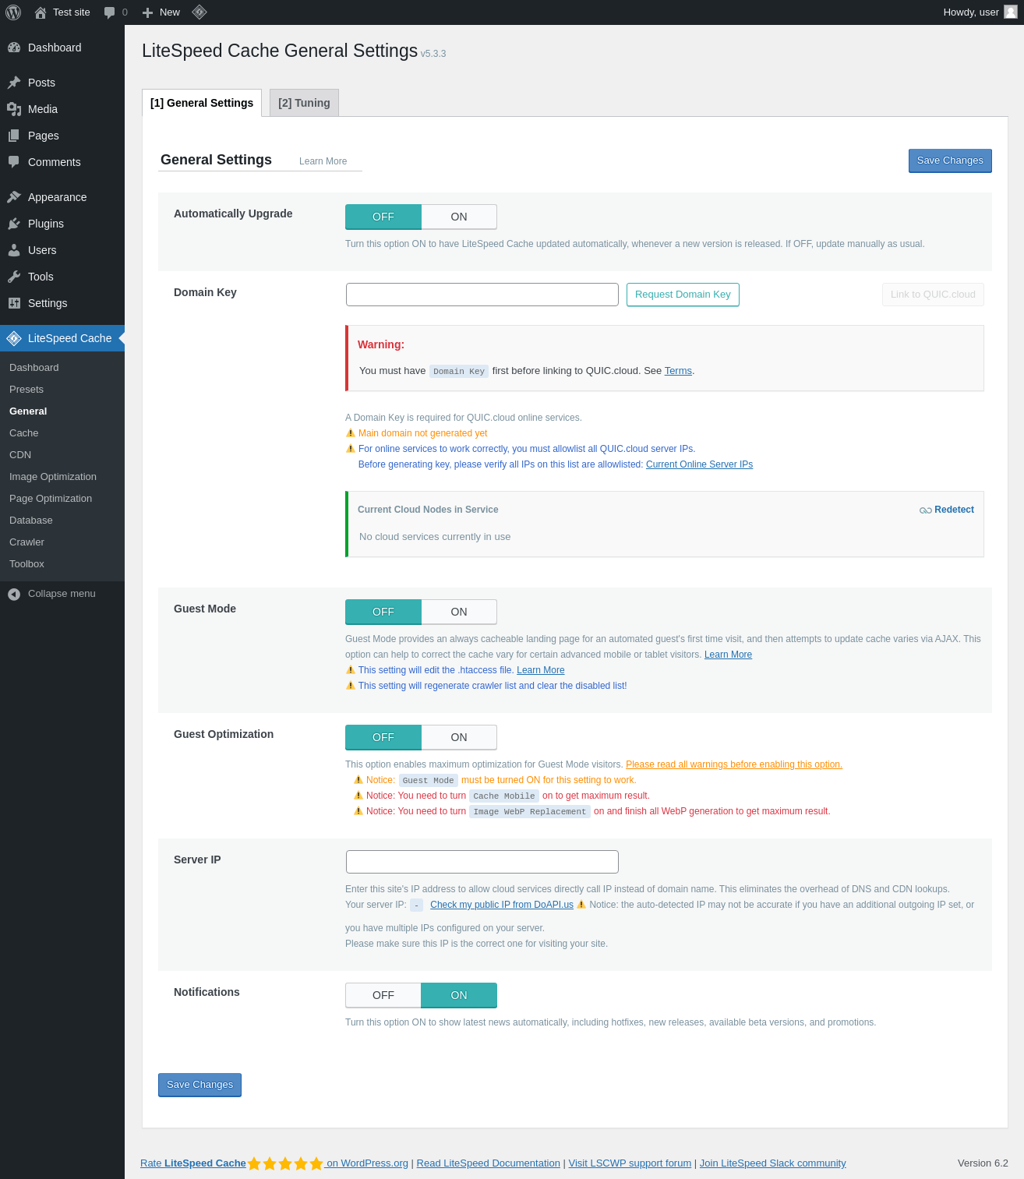Set Guest Optimization to OFF
Screen dimensions: 1024x1179
tap(383, 737)
